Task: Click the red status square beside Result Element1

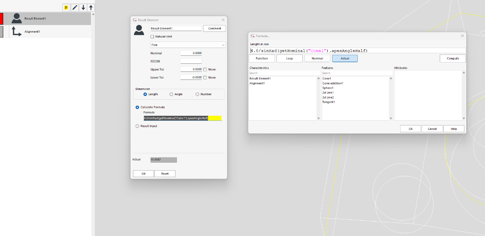Action: click(2, 19)
